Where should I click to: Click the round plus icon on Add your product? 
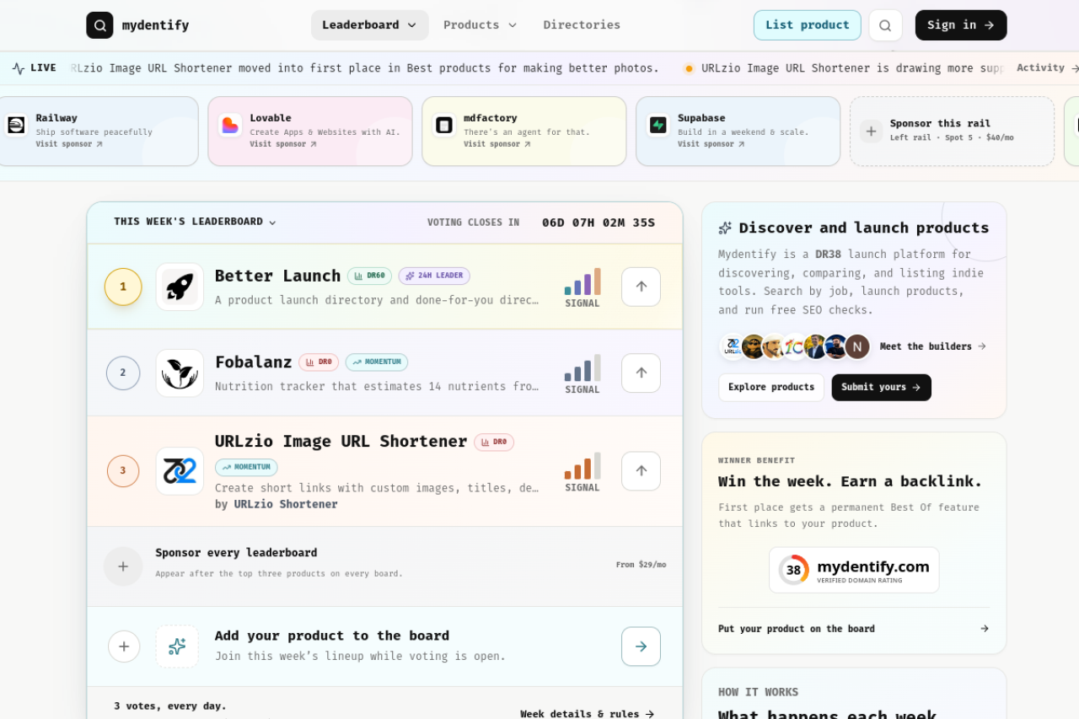click(x=124, y=647)
